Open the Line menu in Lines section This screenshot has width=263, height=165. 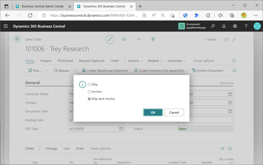coord(67,148)
